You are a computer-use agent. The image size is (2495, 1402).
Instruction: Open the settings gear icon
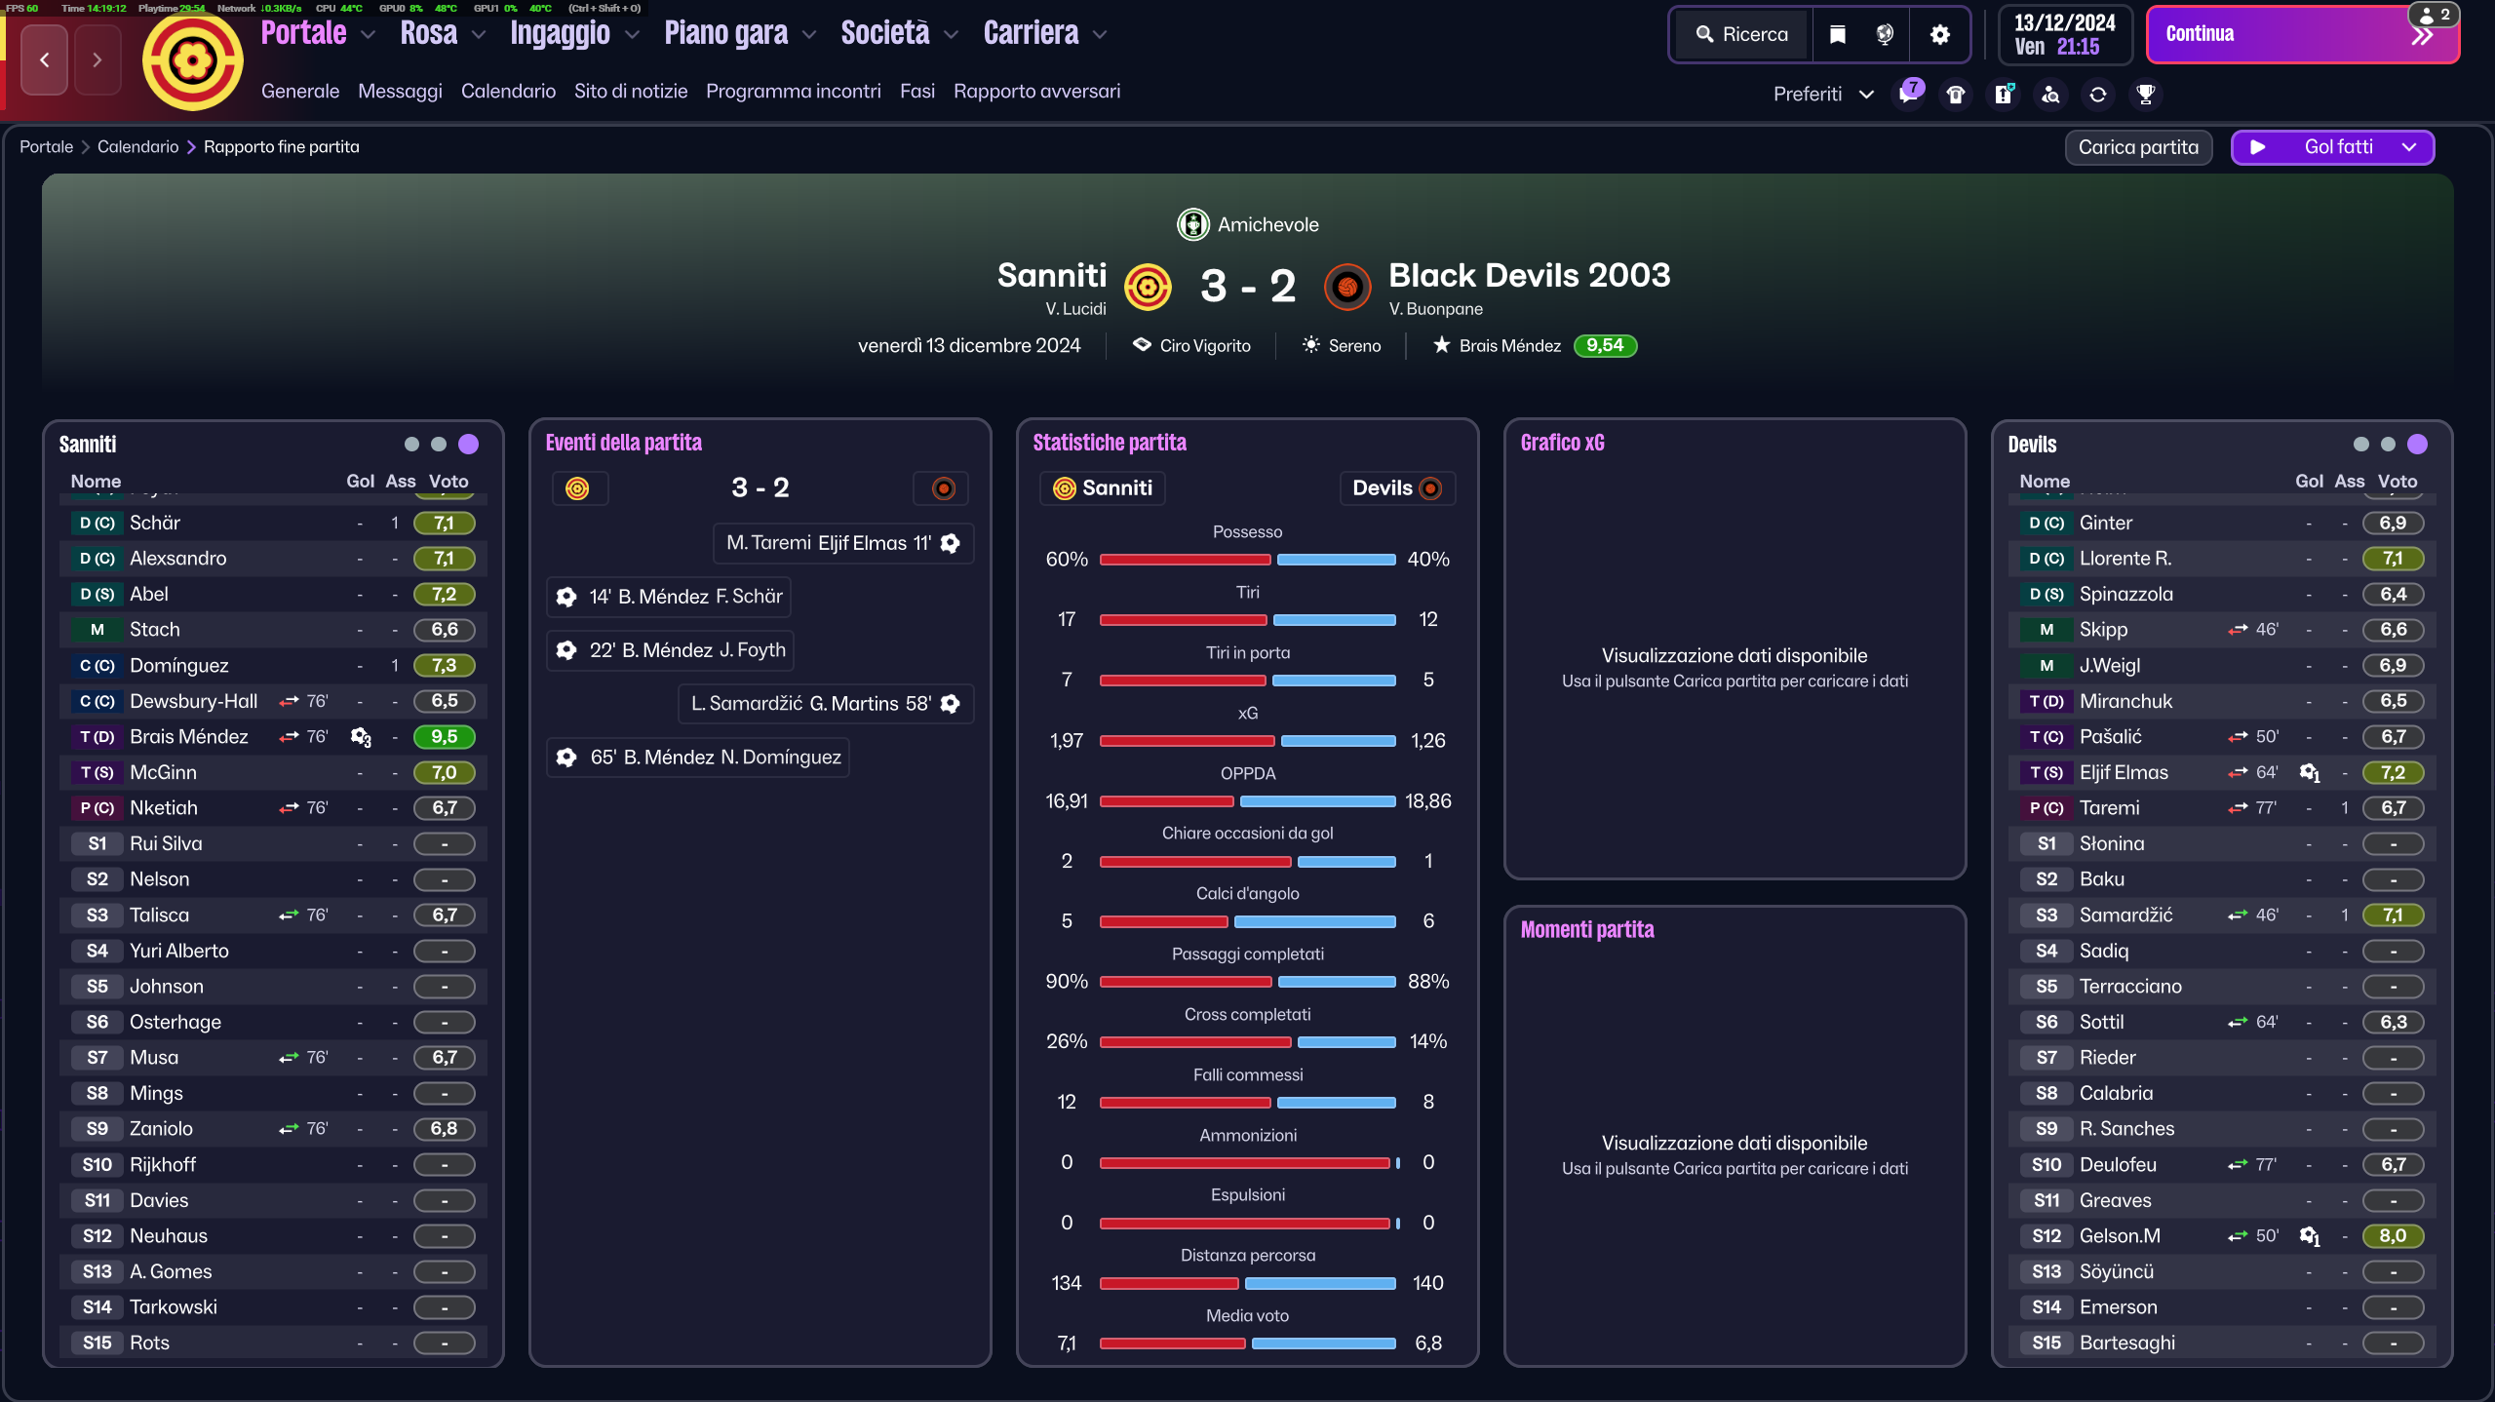tap(1939, 35)
